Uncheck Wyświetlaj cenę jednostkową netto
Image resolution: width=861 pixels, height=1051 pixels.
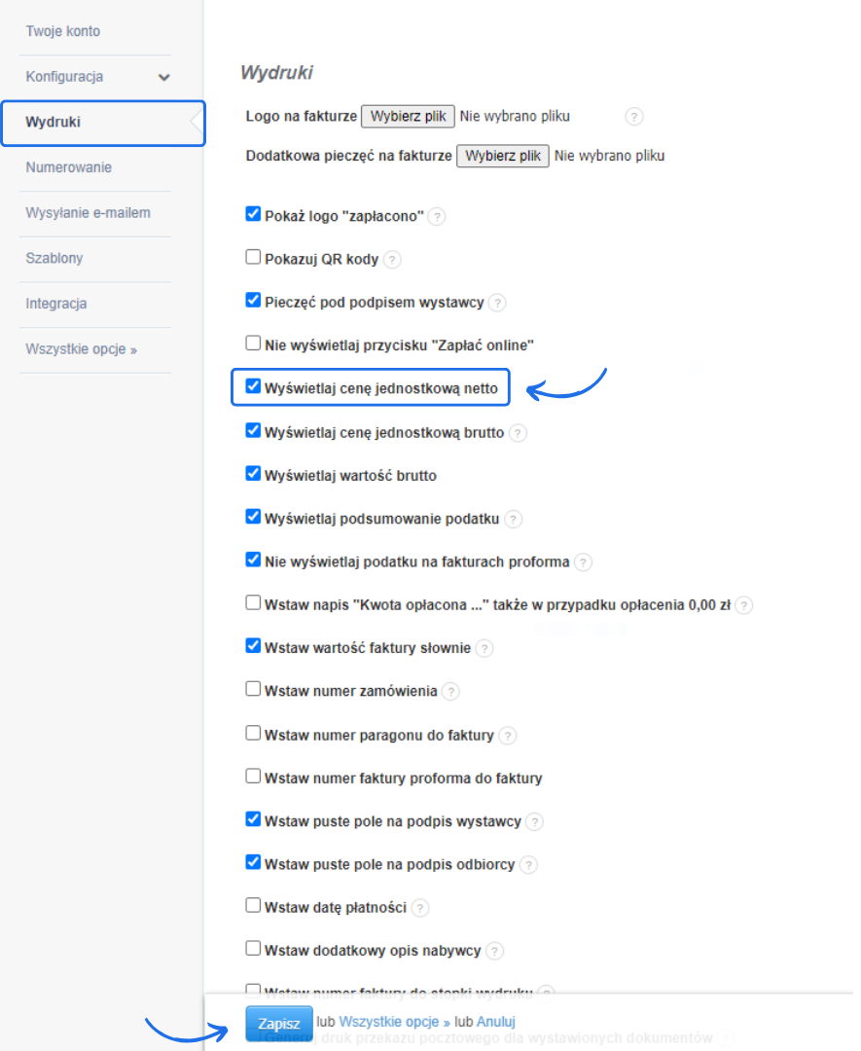point(253,387)
